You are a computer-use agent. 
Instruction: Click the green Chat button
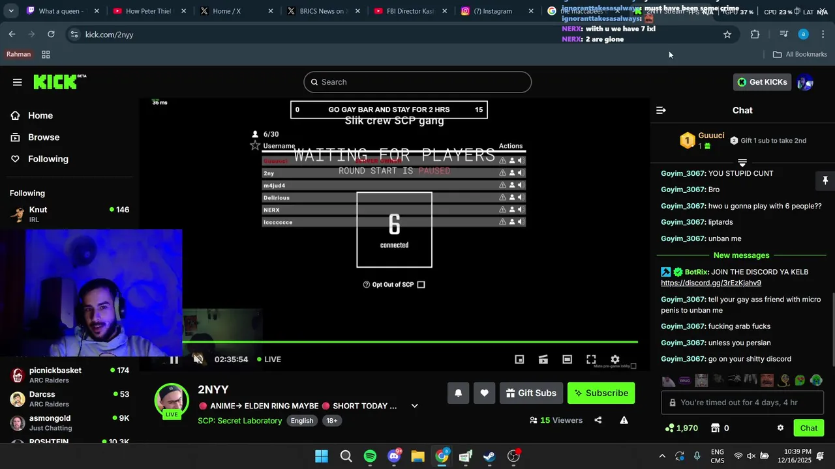[809, 428]
